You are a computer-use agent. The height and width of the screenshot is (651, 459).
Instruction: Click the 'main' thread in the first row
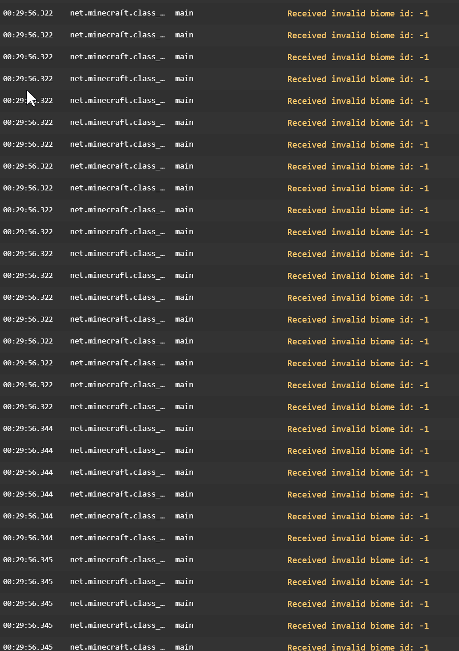[x=184, y=13]
